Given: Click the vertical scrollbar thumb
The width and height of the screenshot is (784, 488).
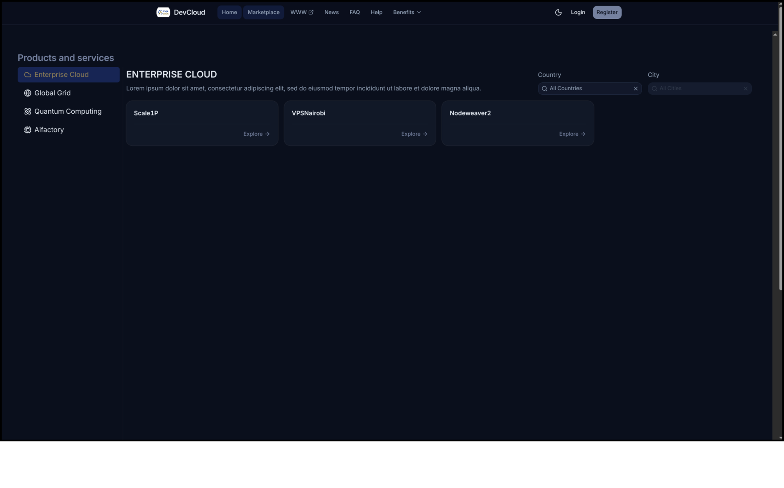Looking at the screenshot, I should point(780,148).
